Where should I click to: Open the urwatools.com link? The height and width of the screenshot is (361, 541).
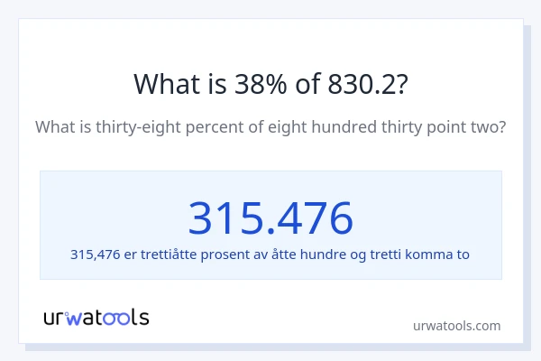point(456,326)
